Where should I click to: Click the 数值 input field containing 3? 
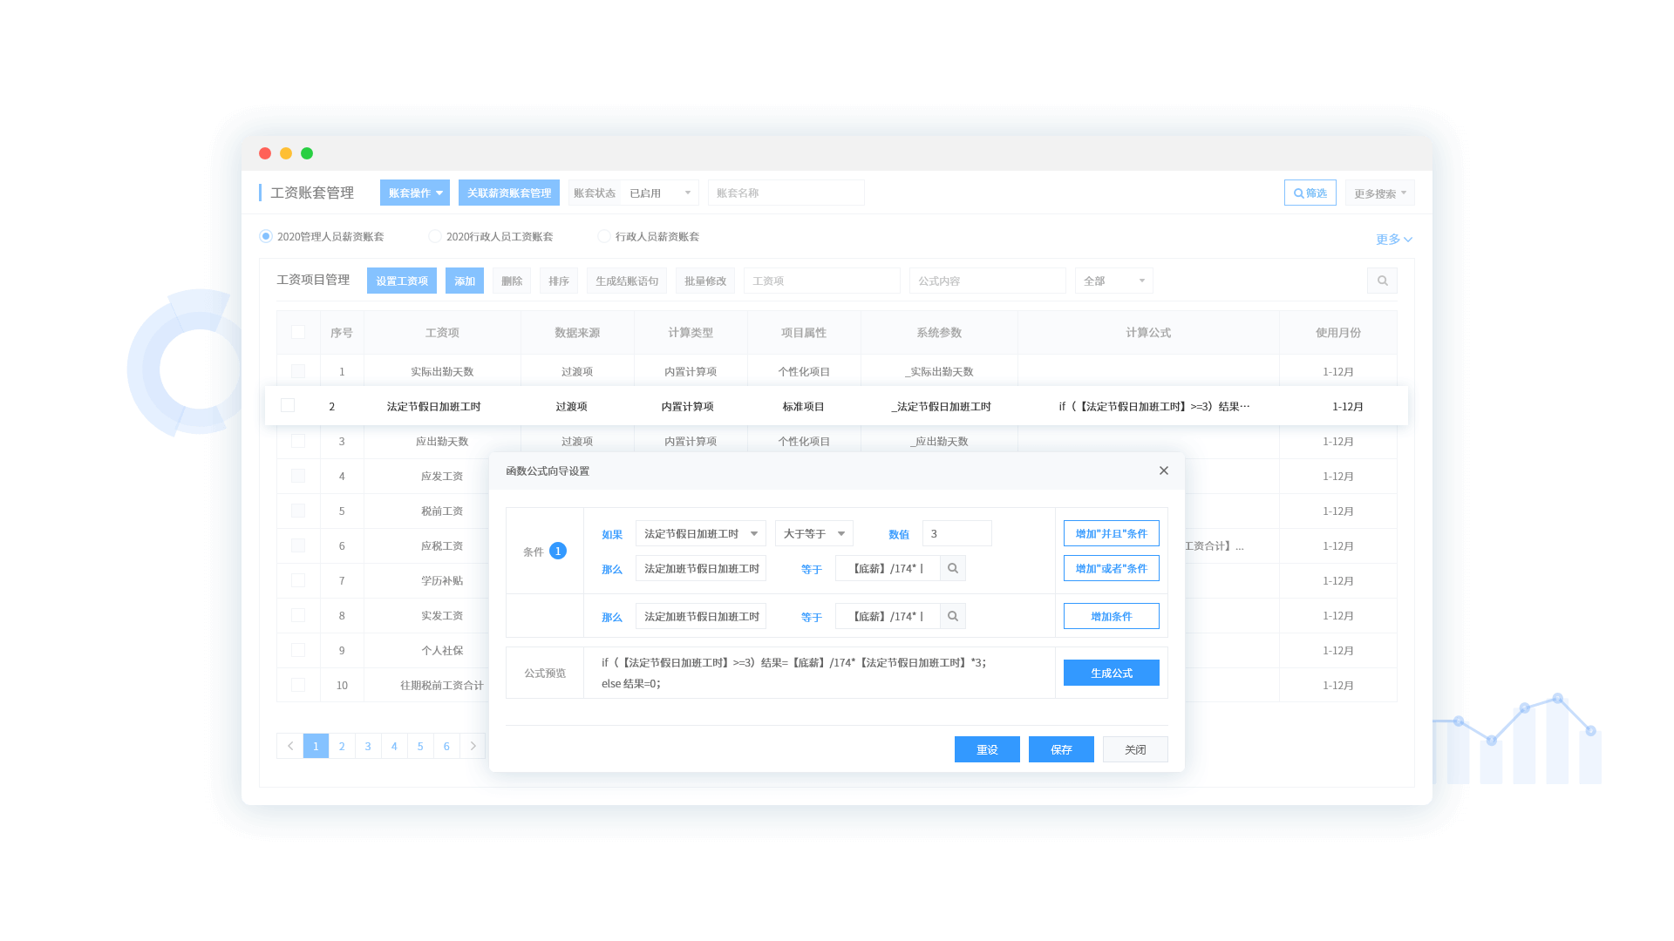pyautogui.click(x=956, y=533)
